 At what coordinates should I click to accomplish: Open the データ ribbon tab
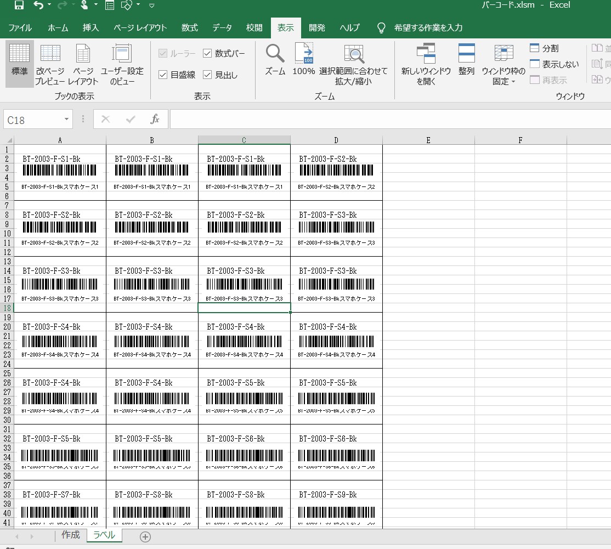click(222, 27)
